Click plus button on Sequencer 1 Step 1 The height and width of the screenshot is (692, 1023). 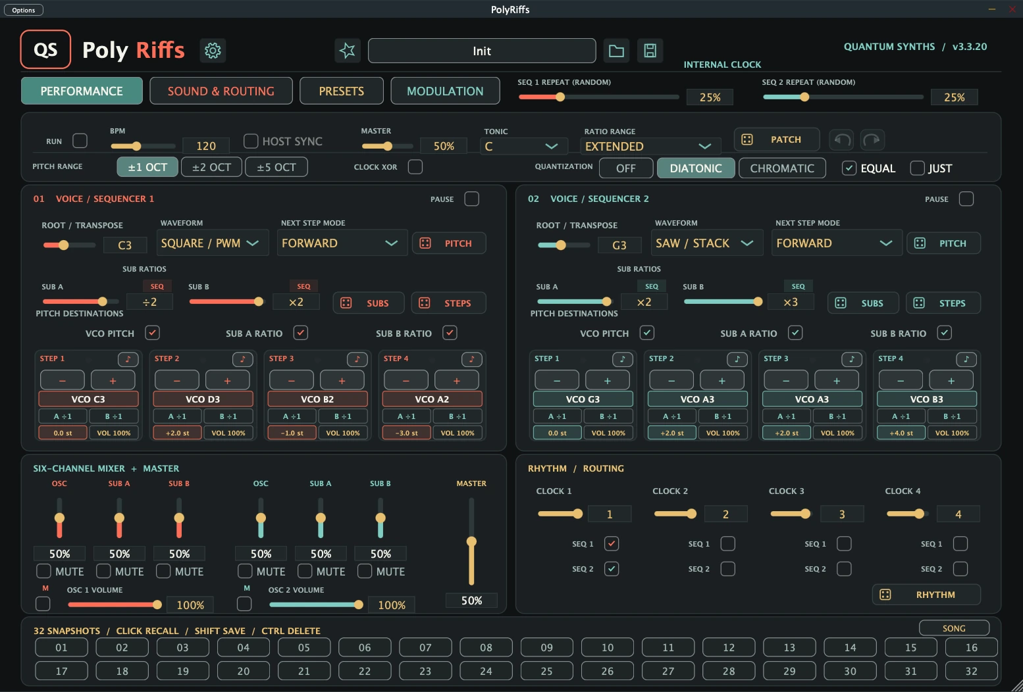(x=113, y=380)
